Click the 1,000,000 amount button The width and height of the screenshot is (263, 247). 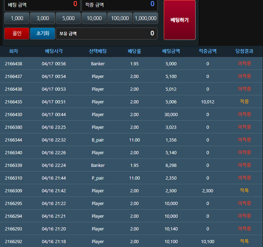(145, 18)
